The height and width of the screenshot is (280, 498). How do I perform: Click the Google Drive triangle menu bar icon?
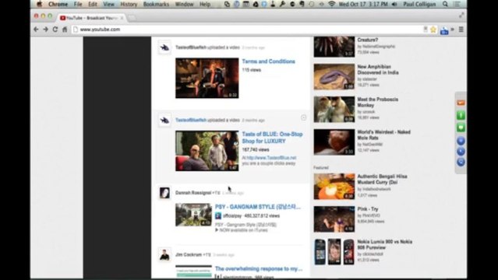[256, 4]
